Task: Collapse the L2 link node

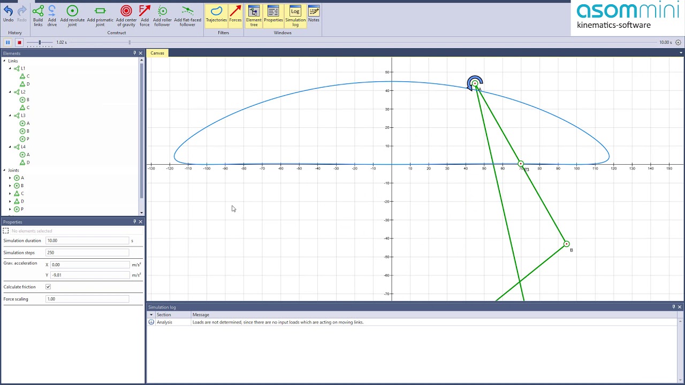Action: (x=10, y=92)
